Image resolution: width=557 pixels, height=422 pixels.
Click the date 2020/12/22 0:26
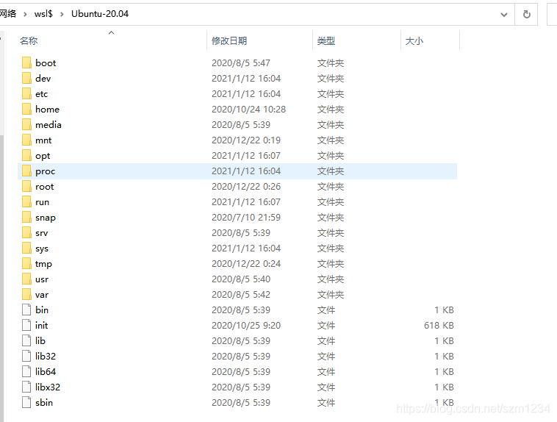click(246, 187)
